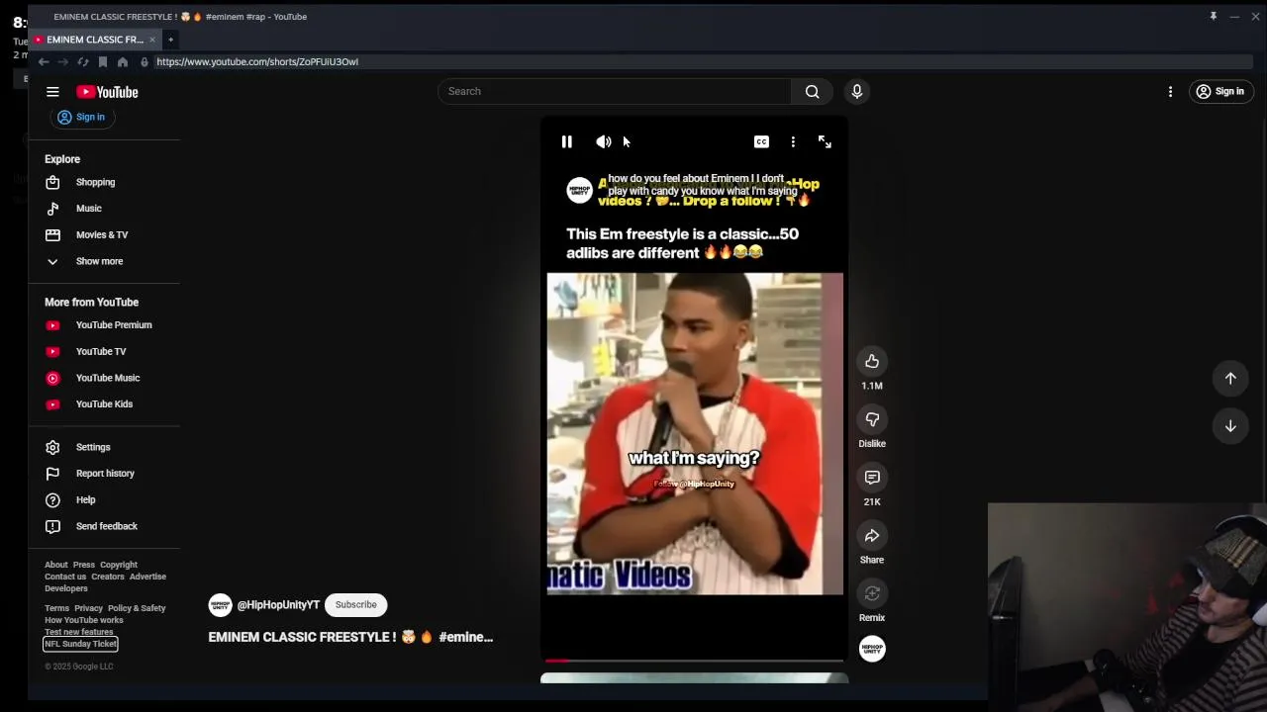Focus the YouTube Search field
This screenshot has width=1267, height=712.
[x=614, y=91]
